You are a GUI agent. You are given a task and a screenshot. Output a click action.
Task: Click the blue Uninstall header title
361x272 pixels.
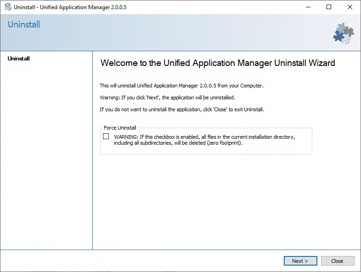point(24,24)
